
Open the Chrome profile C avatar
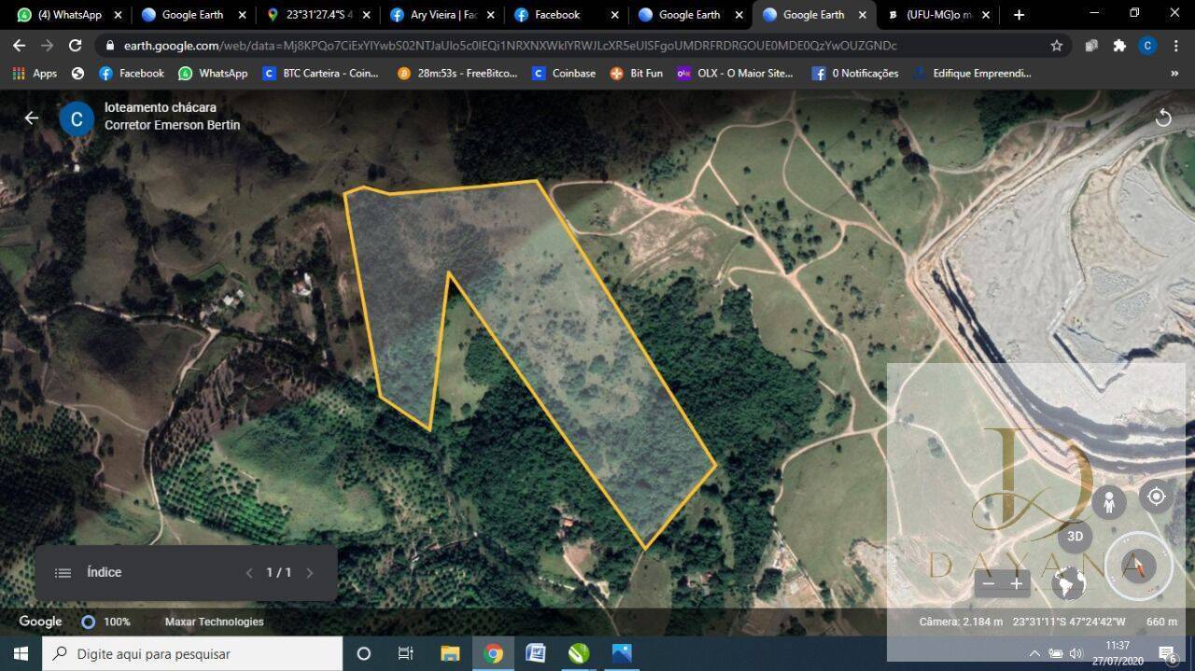[1147, 45]
